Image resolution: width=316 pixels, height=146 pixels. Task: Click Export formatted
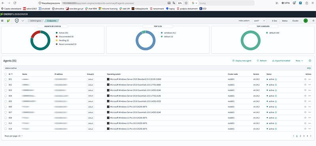[281, 61]
